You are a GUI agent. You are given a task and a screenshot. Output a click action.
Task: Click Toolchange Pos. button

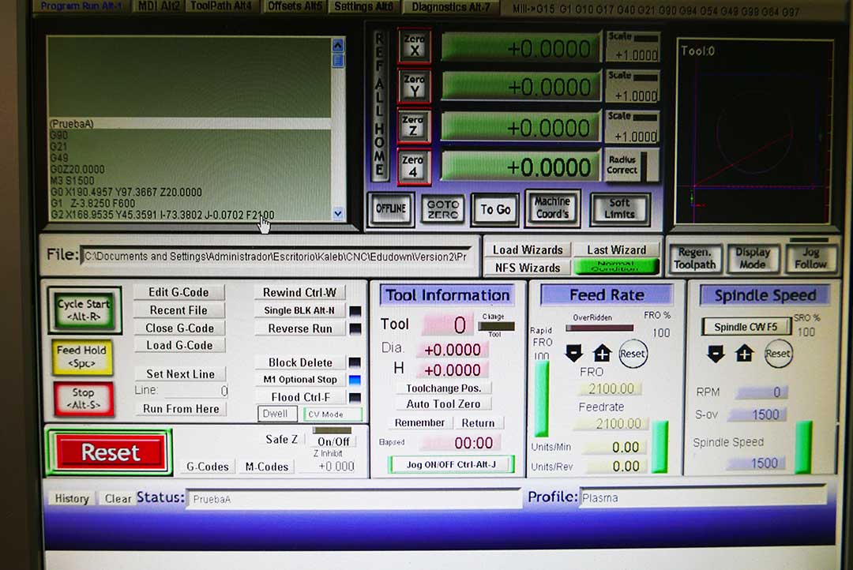point(443,388)
